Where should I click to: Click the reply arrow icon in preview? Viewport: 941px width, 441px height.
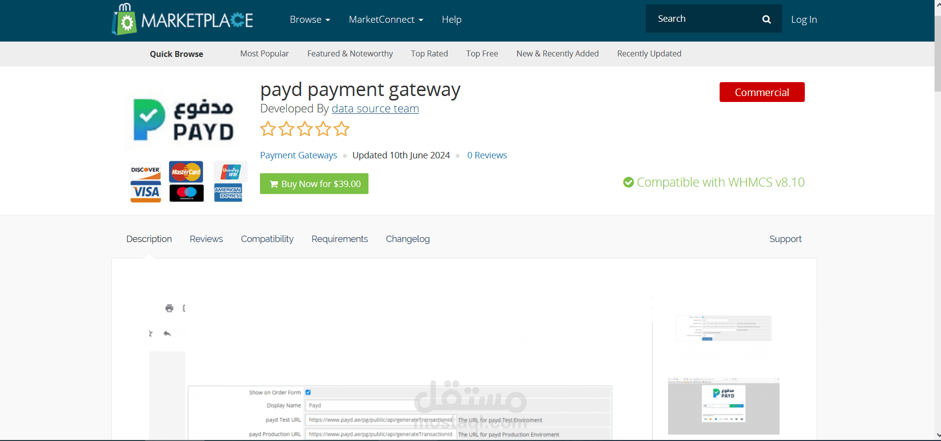[x=167, y=334]
